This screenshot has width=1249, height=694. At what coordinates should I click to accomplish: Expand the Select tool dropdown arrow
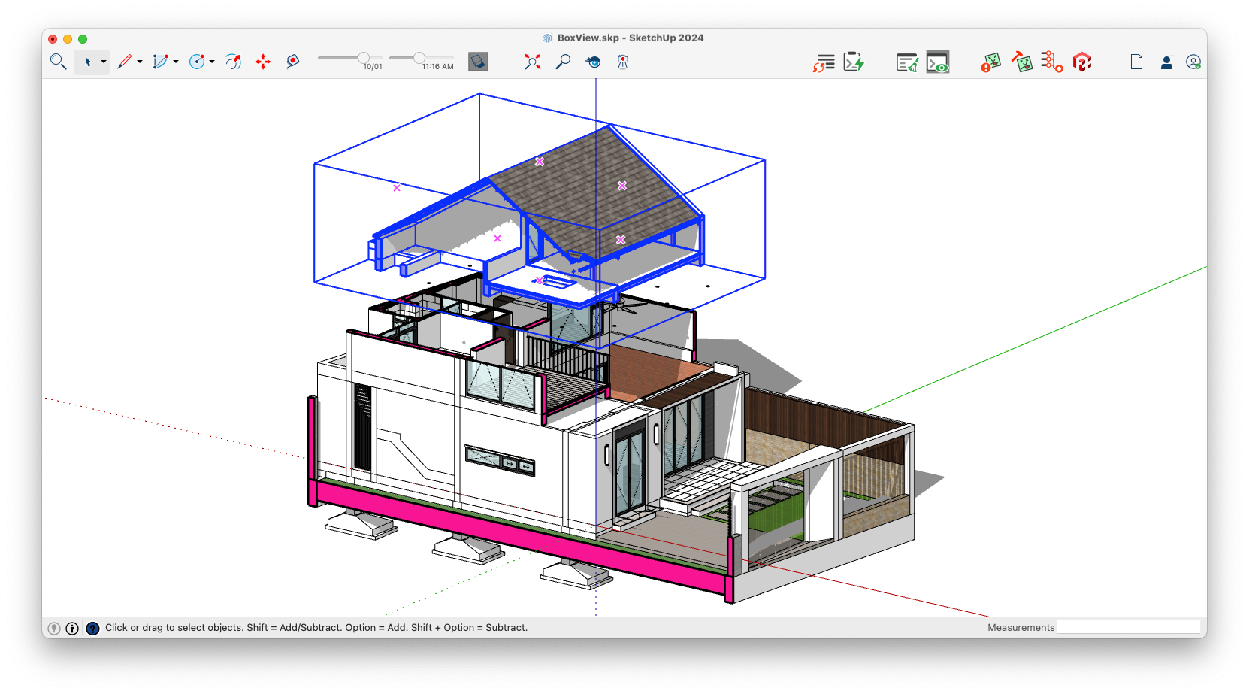(104, 62)
